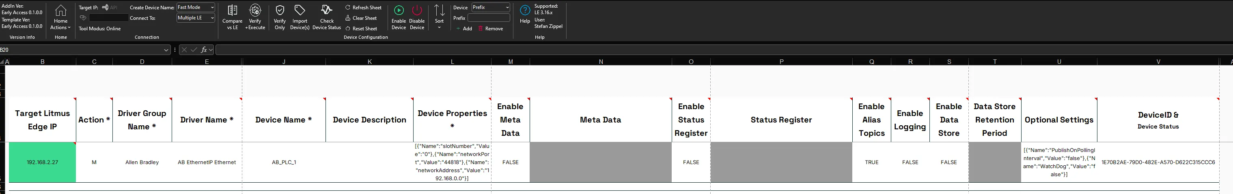The height and width of the screenshot is (194, 1233).
Task: Select column V header
Action: [x=1158, y=61]
